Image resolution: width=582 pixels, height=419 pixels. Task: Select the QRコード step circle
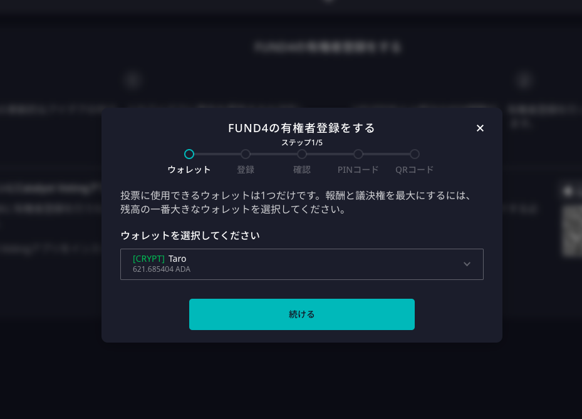415,154
